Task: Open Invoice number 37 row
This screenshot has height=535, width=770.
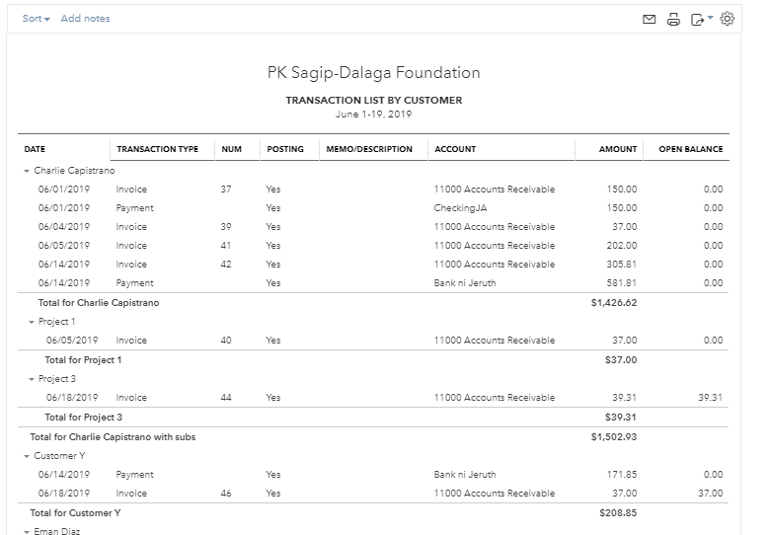Action: click(x=131, y=190)
